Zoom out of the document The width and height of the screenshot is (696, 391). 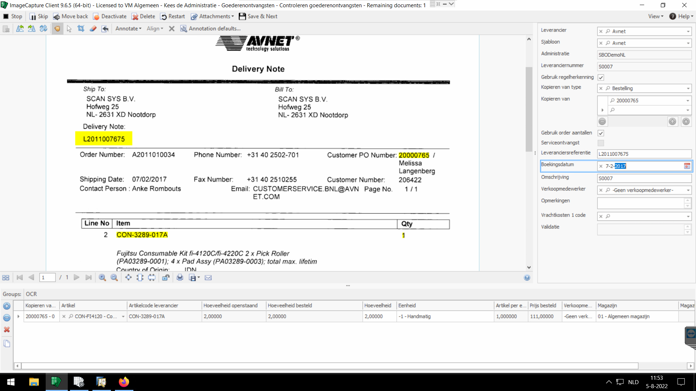pos(114,278)
